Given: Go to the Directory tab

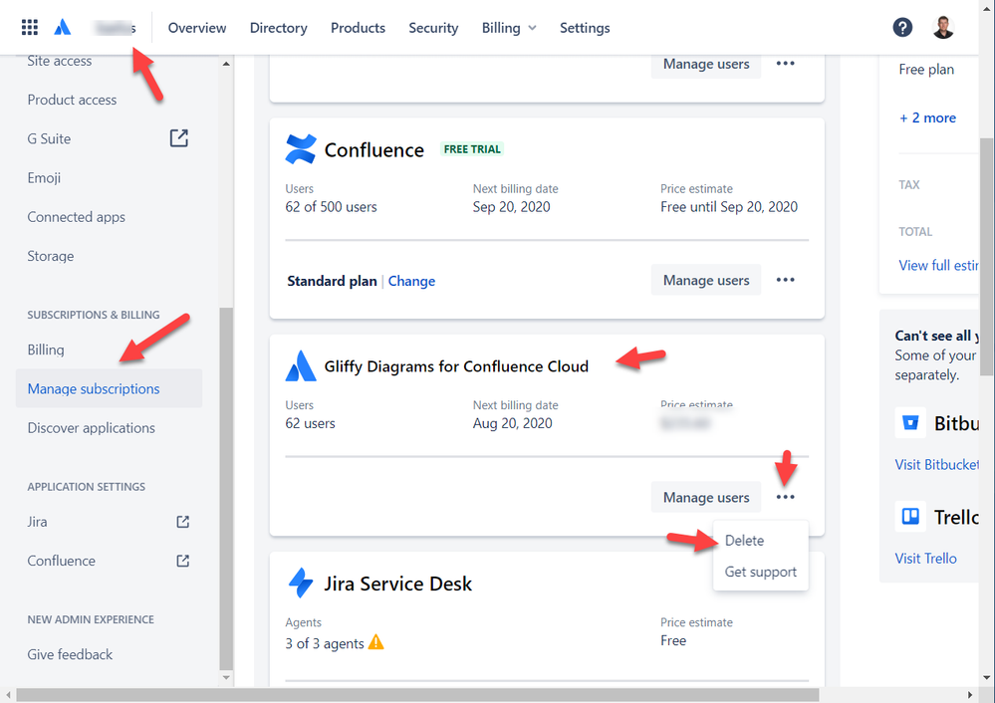Looking at the screenshot, I should tap(279, 28).
